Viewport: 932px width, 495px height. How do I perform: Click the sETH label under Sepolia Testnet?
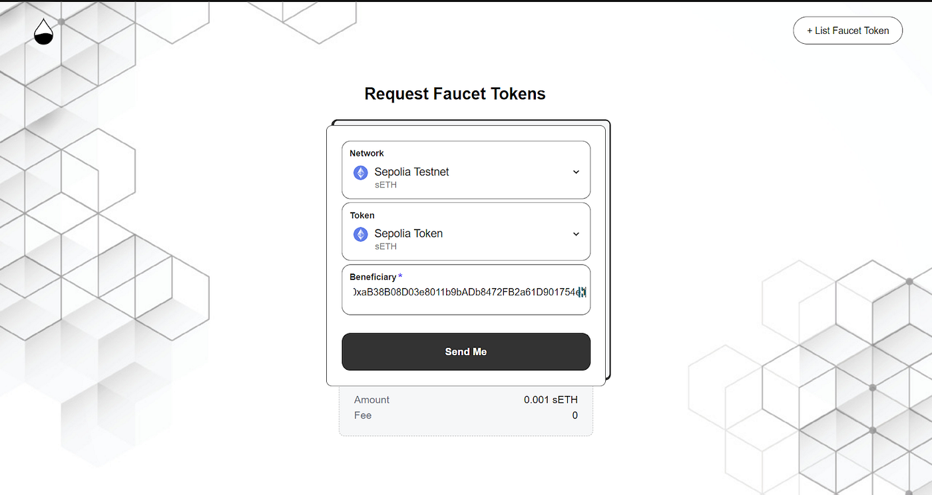pyautogui.click(x=385, y=185)
